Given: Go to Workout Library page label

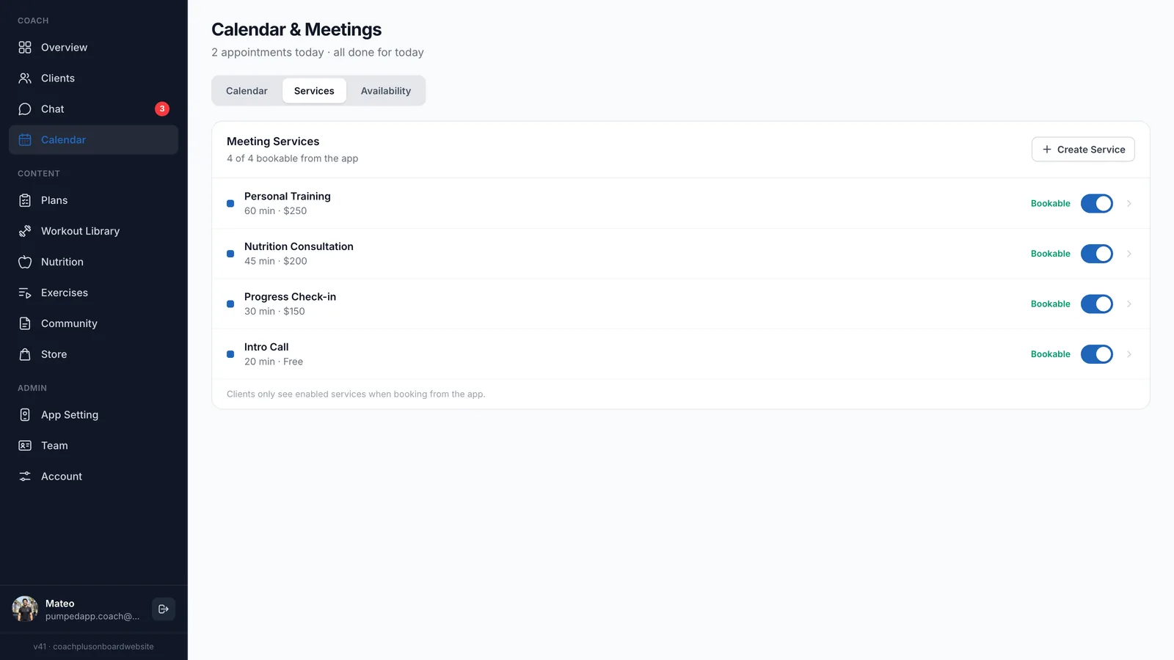Looking at the screenshot, I should point(80,231).
